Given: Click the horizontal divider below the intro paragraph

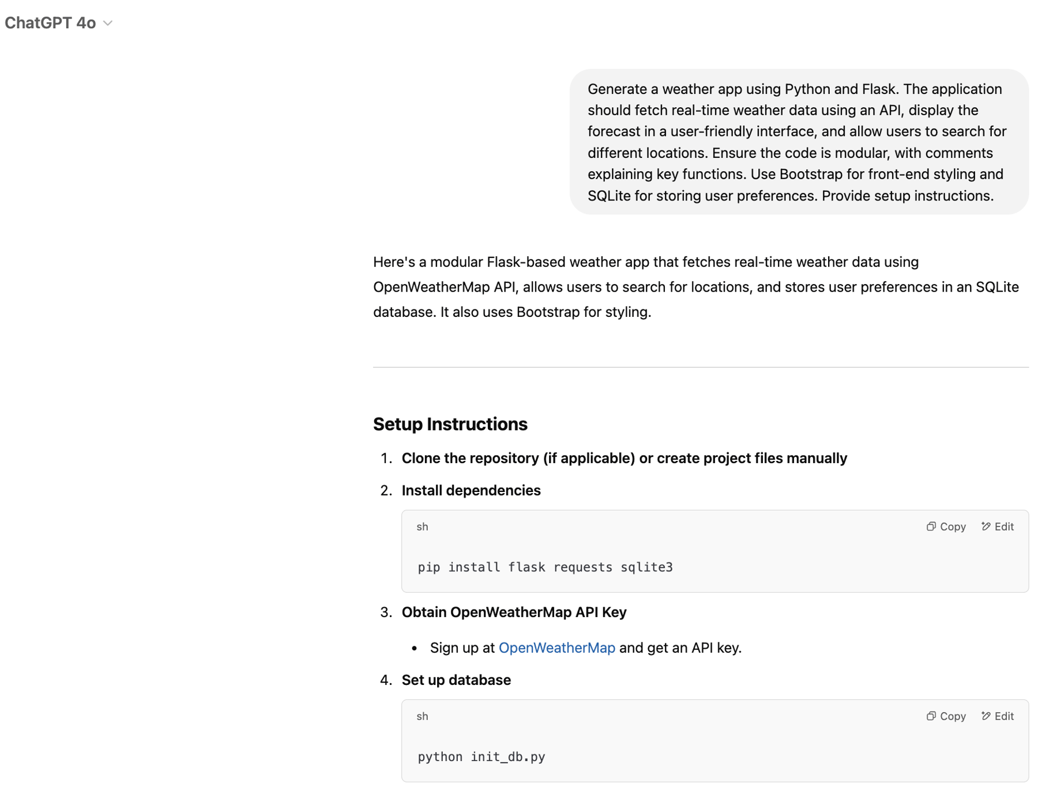Looking at the screenshot, I should (x=700, y=367).
